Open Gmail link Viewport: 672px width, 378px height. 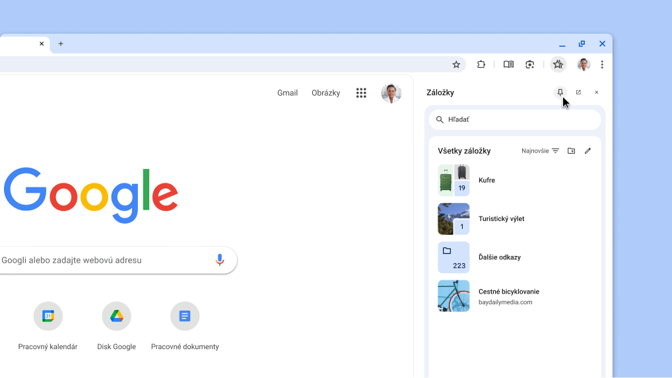coord(287,93)
